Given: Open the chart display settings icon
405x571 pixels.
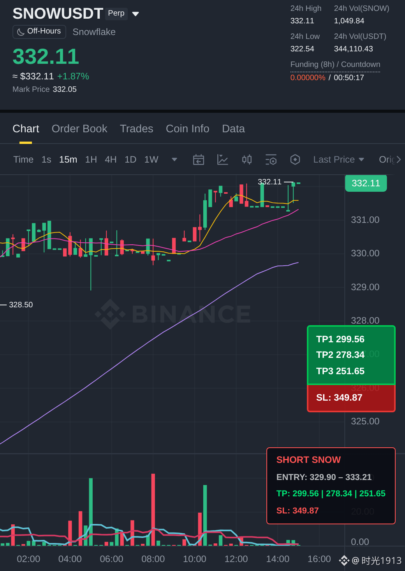Looking at the screenshot, I should click(271, 159).
